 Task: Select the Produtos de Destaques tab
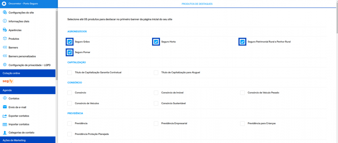coord(197,4)
